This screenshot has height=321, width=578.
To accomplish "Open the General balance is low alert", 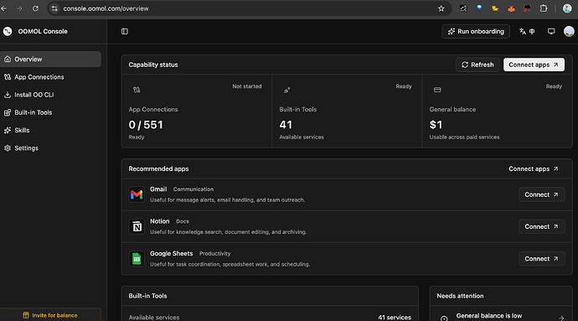I will 501,316.
